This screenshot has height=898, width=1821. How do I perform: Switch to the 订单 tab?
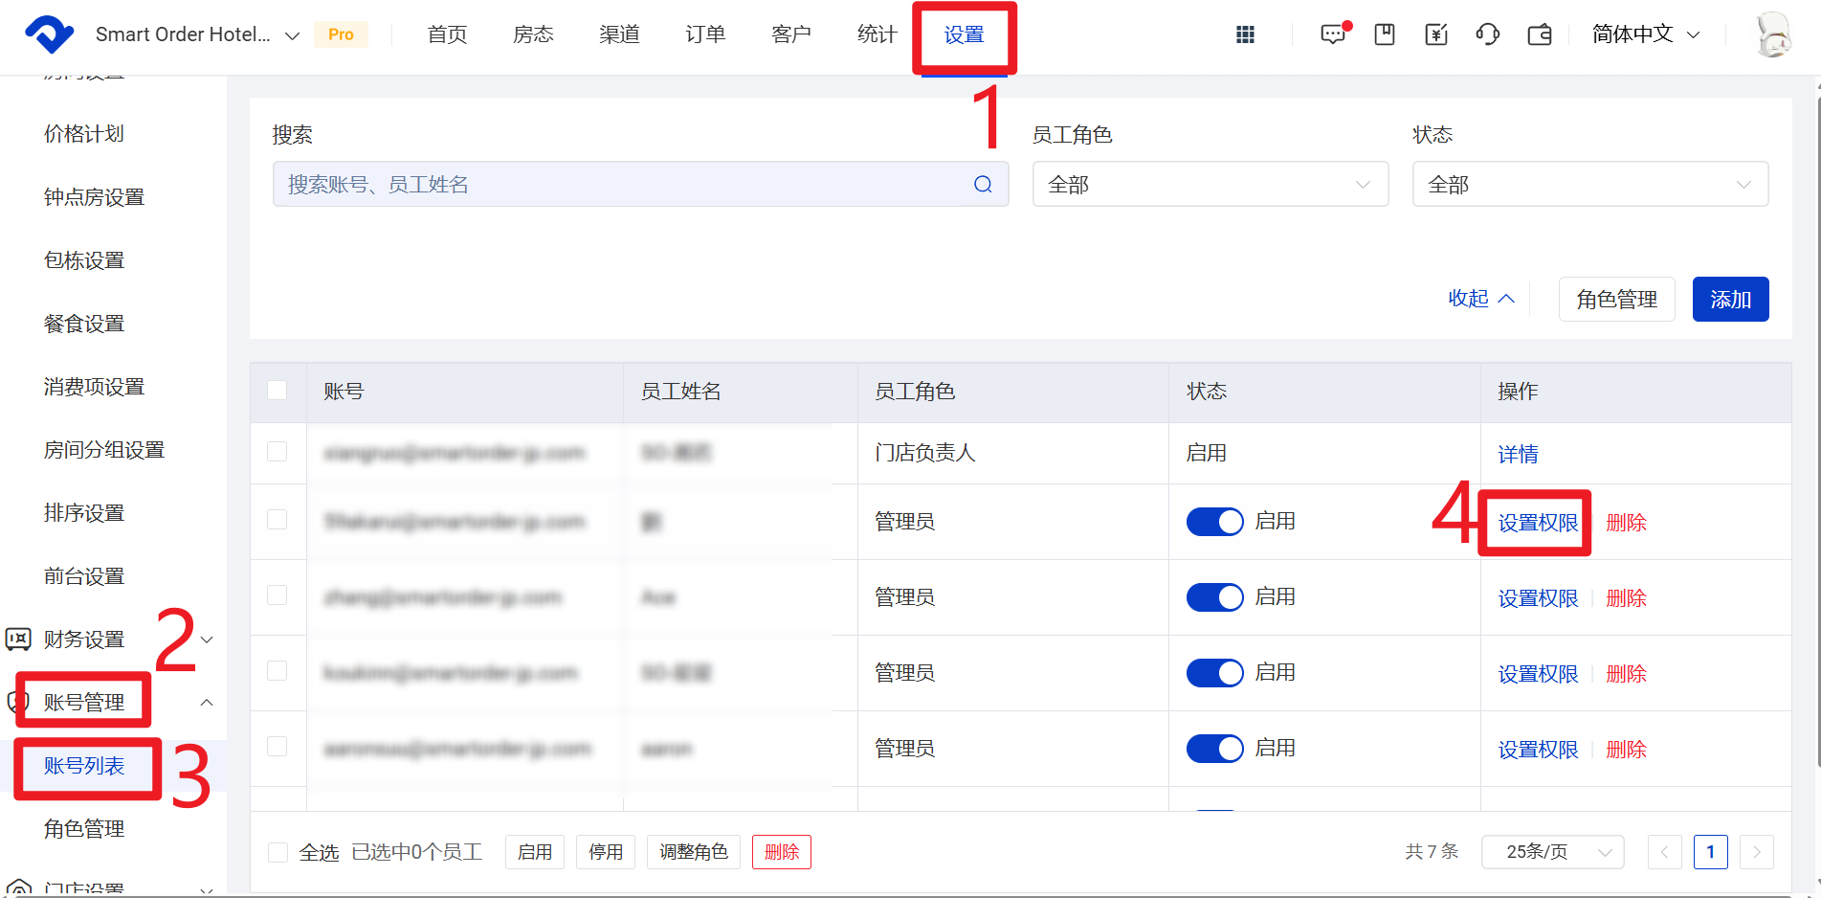705,34
